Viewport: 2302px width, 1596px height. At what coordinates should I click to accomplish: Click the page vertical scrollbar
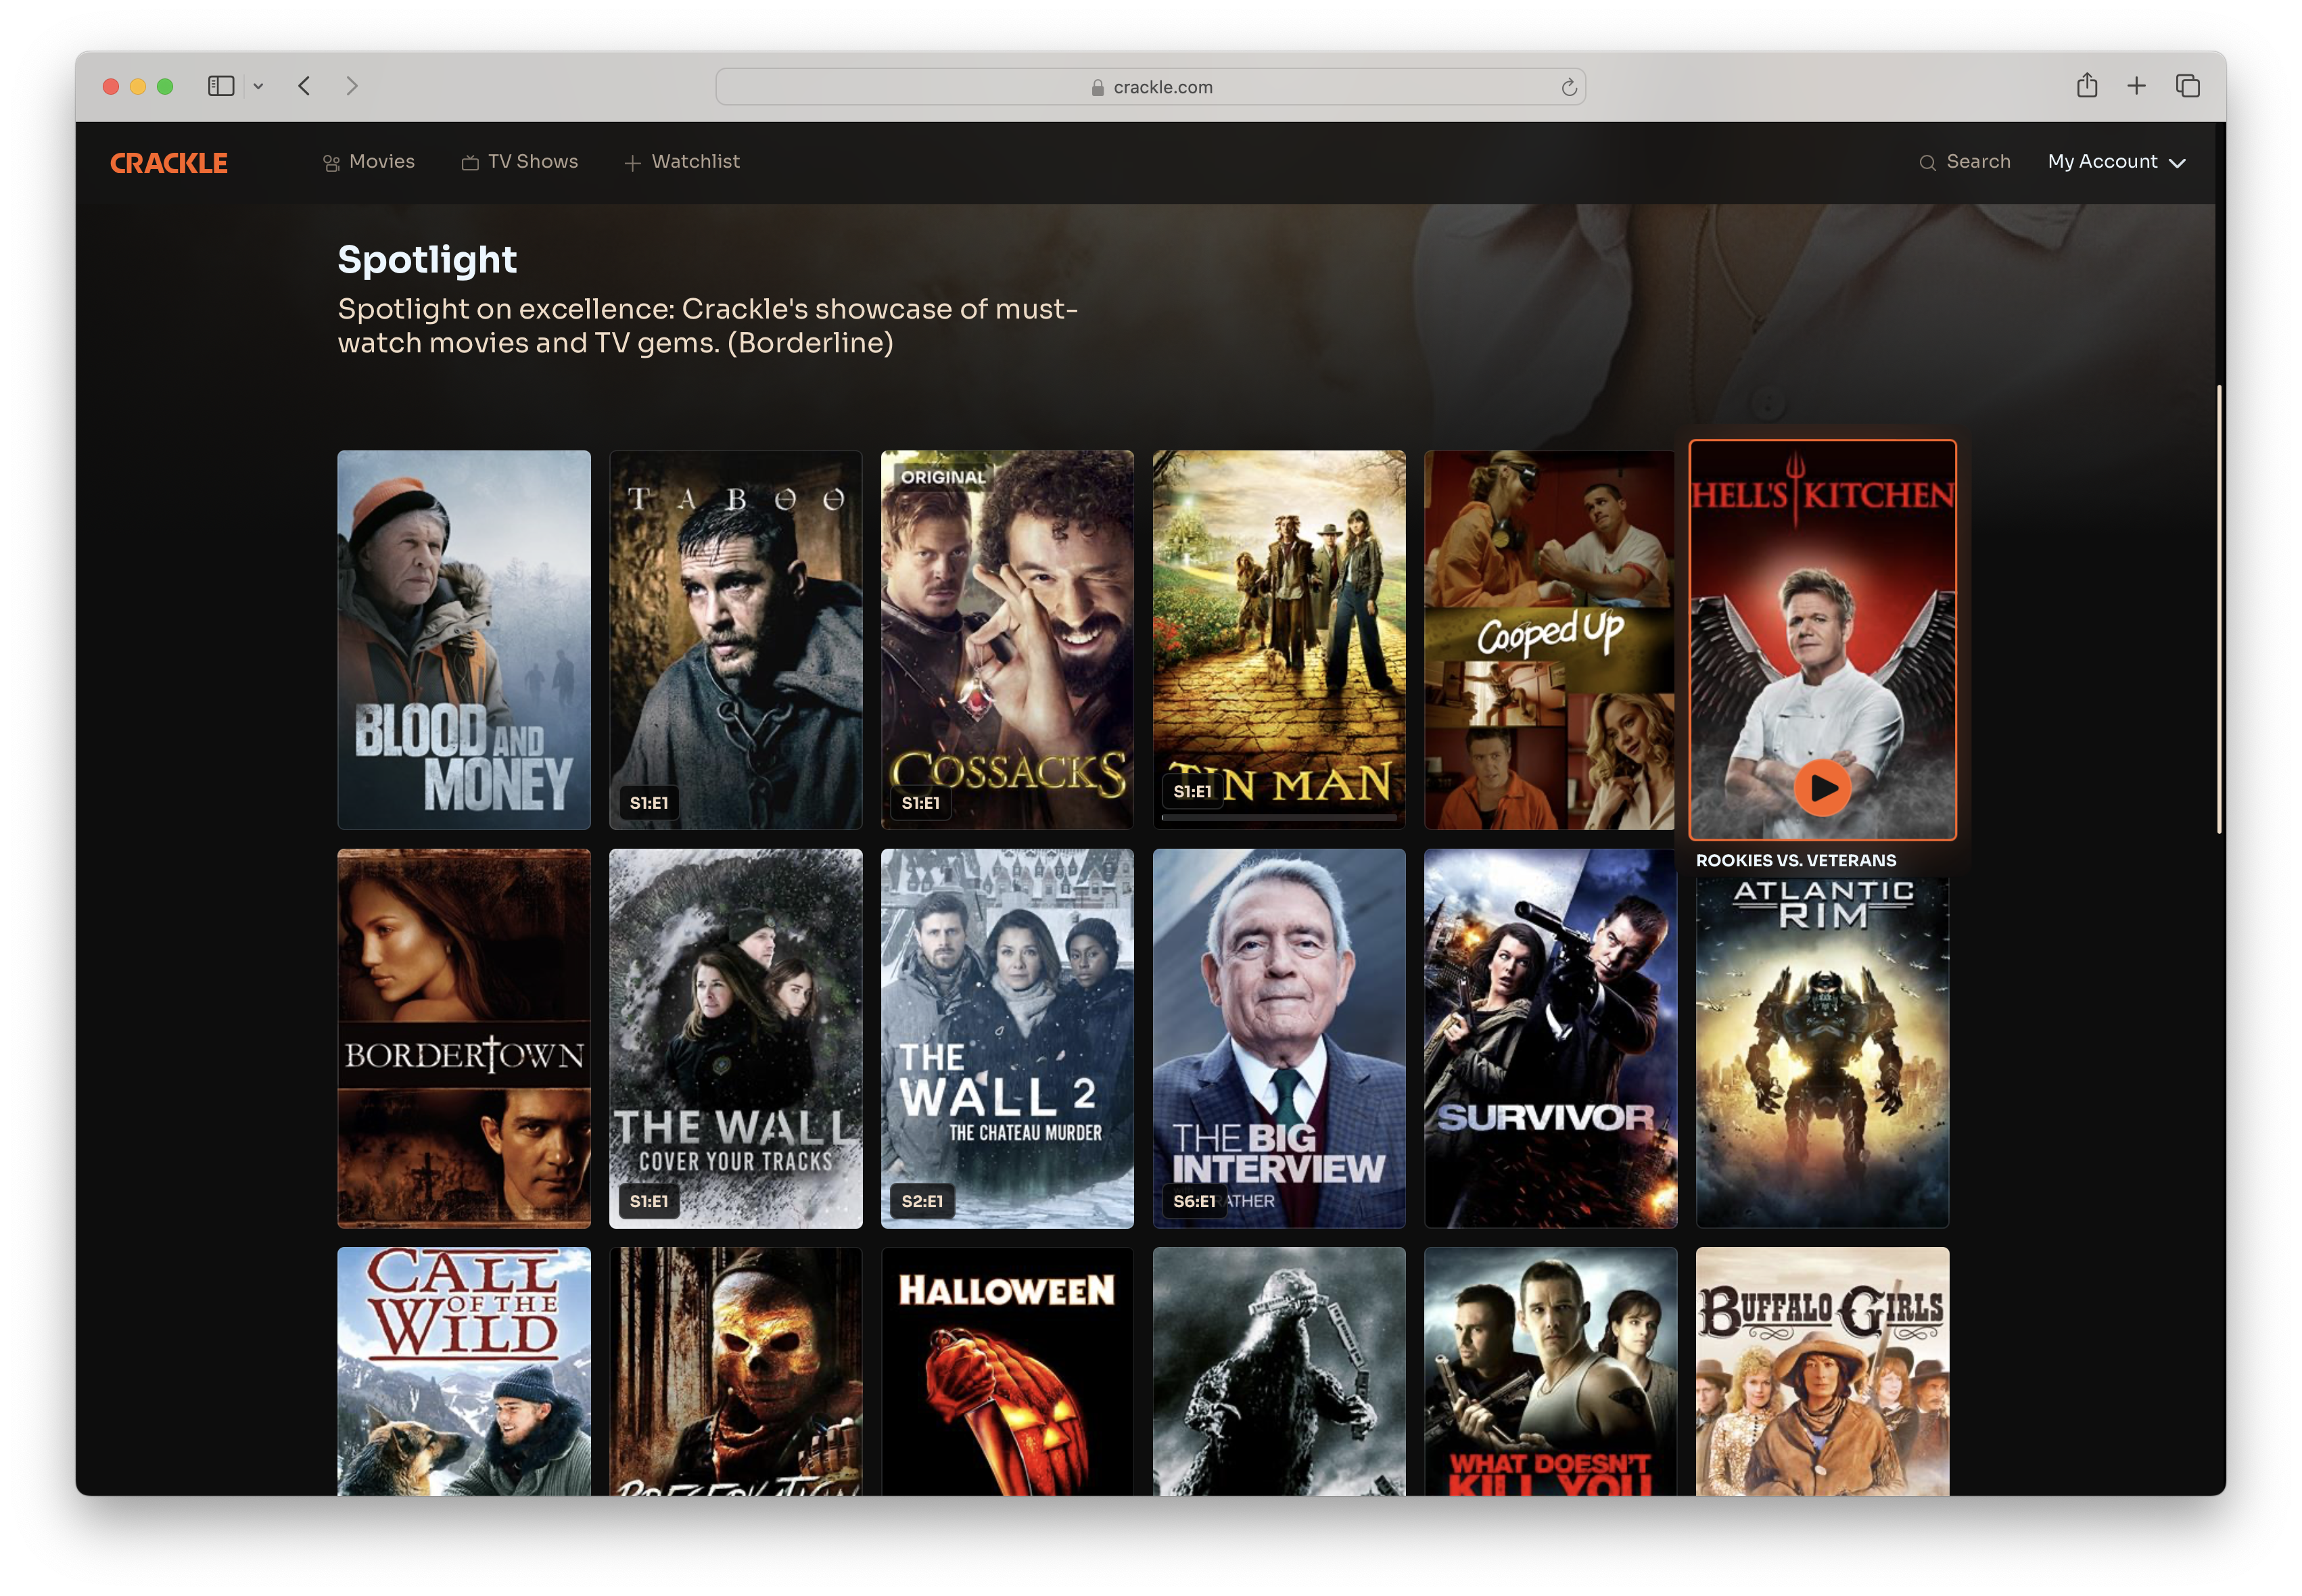[2219, 608]
